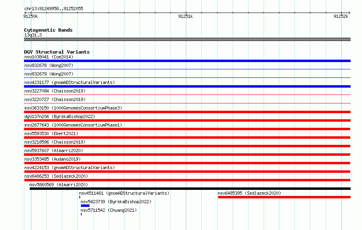Click the 91250k ruler tick label
The width and height of the screenshot is (362, 230).
click(x=31, y=16)
